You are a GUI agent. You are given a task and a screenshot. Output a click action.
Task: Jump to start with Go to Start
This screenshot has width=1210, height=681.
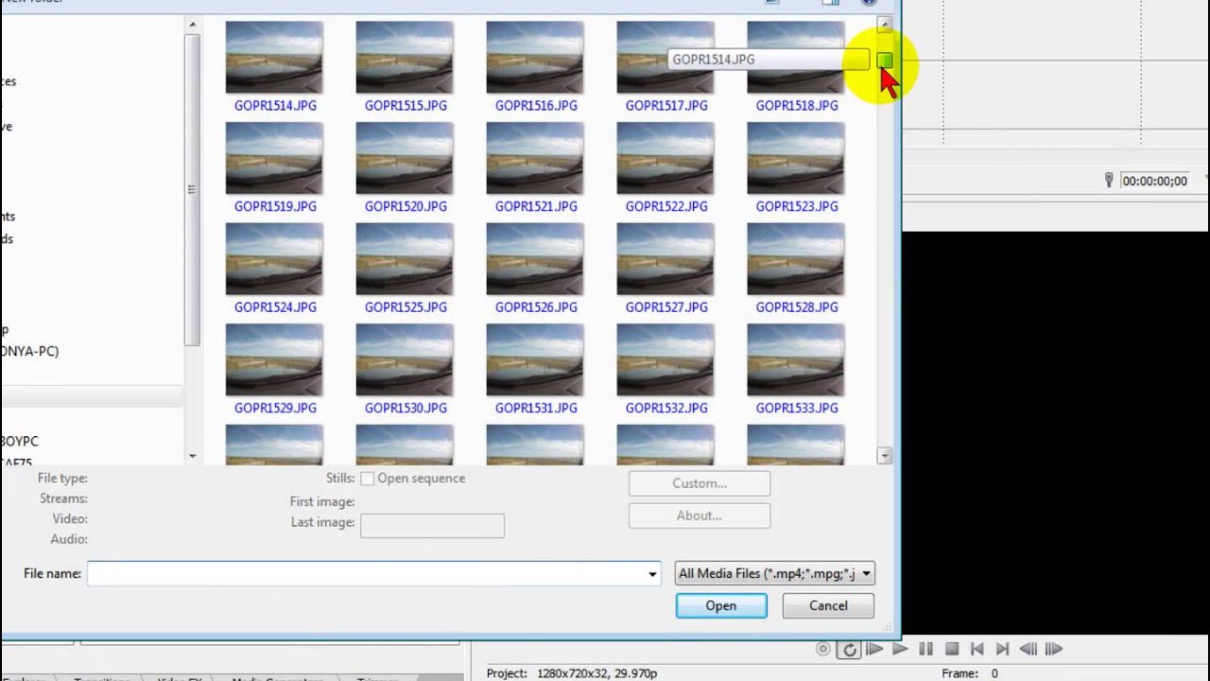click(x=977, y=649)
